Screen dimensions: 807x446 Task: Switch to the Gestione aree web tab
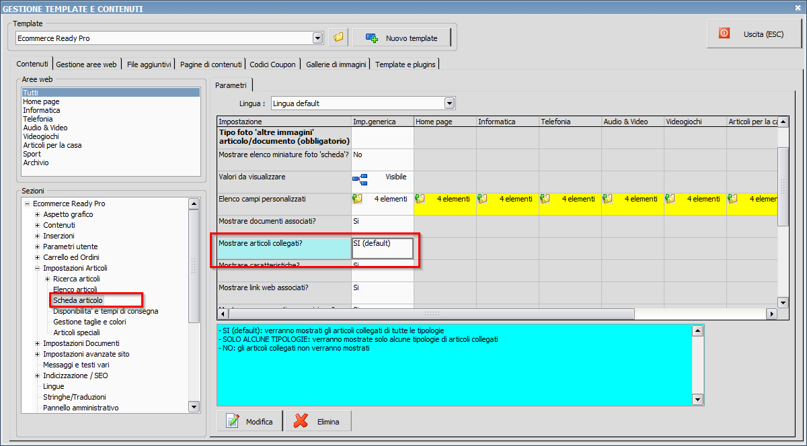tap(87, 64)
